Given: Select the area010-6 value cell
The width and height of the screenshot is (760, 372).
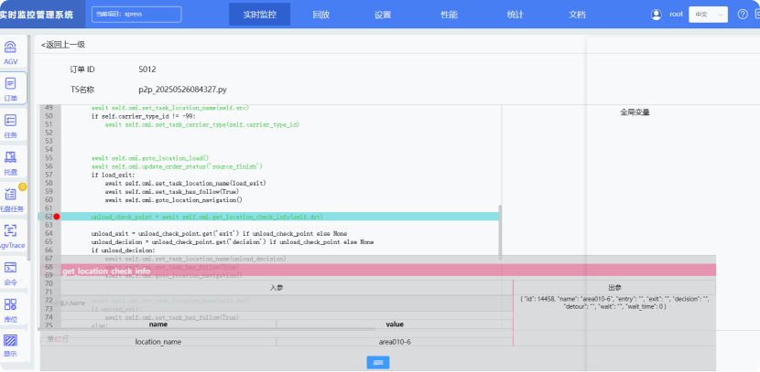Looking at the screenshot, I should point(395,342).
